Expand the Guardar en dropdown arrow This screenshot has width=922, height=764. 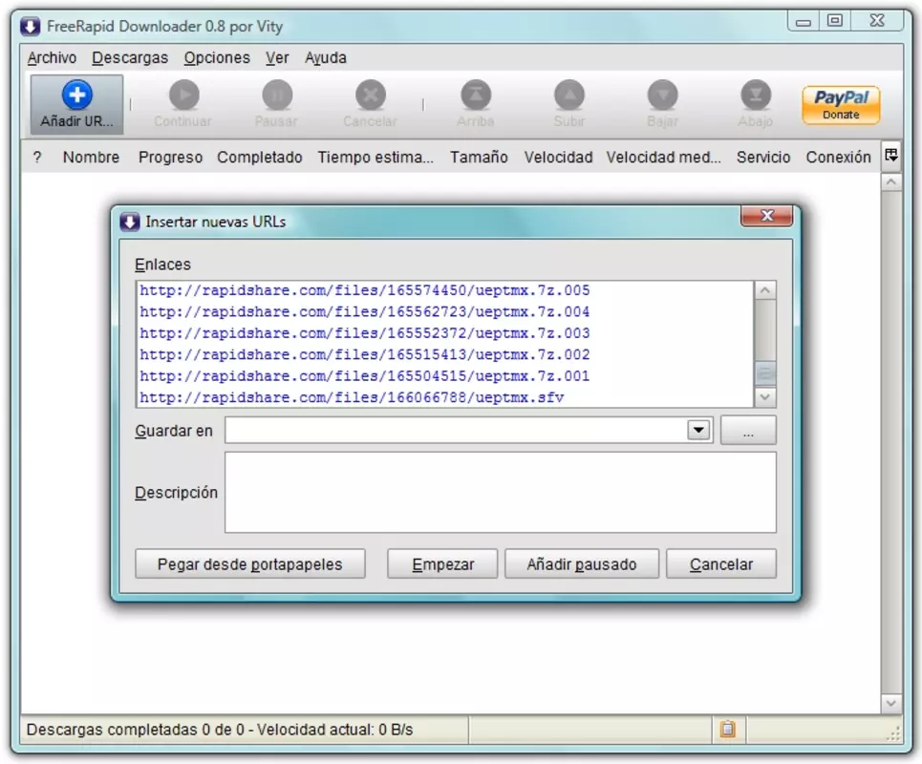[x=698, y=430]
